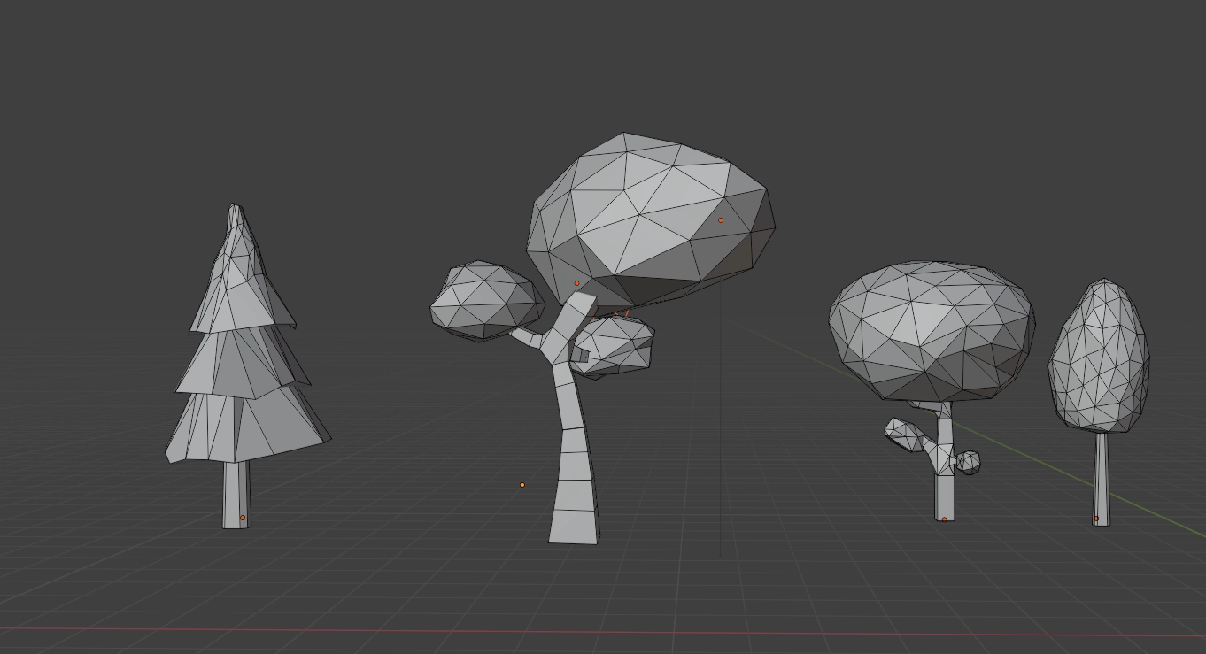Screen dimensions: 1206x654
Task: Select the egg-shaped canopy of the rightmost tree
Action: click(1099, 358)
